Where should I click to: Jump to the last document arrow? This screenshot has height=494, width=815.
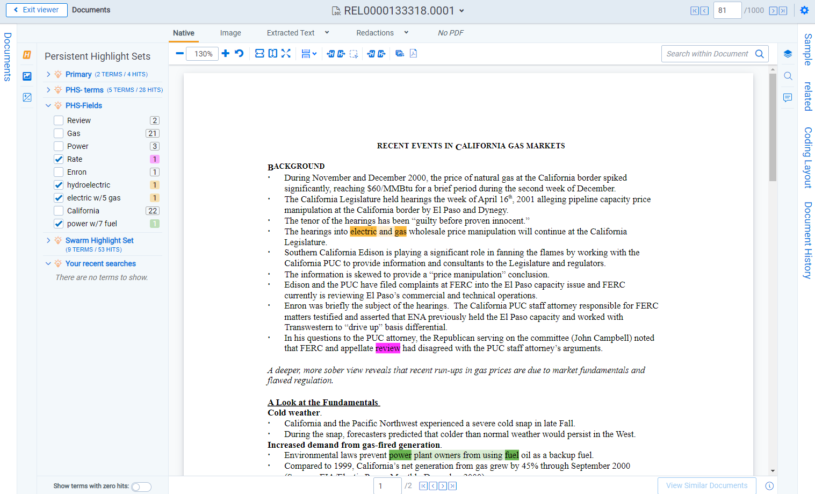point(783,11)
